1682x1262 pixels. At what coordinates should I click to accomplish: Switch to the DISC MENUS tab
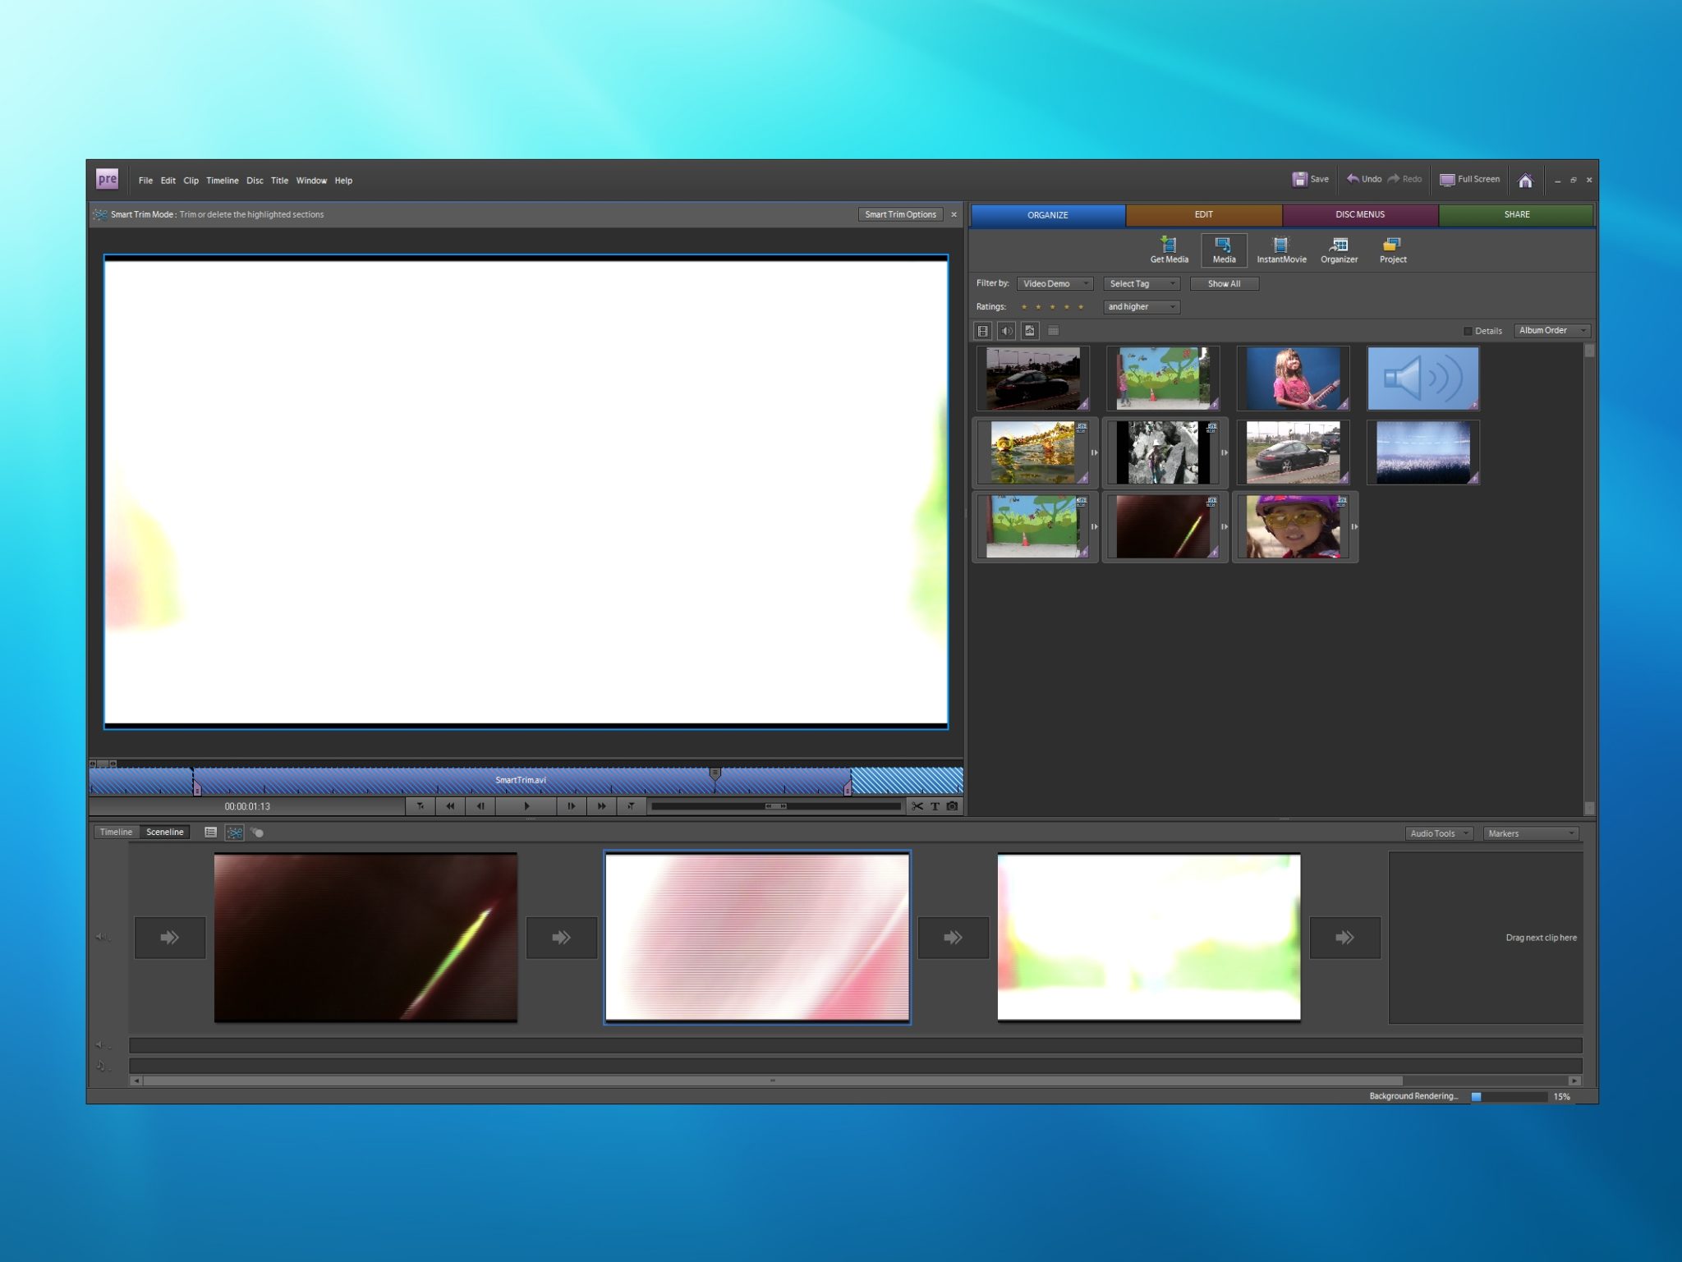point(1360,214)
